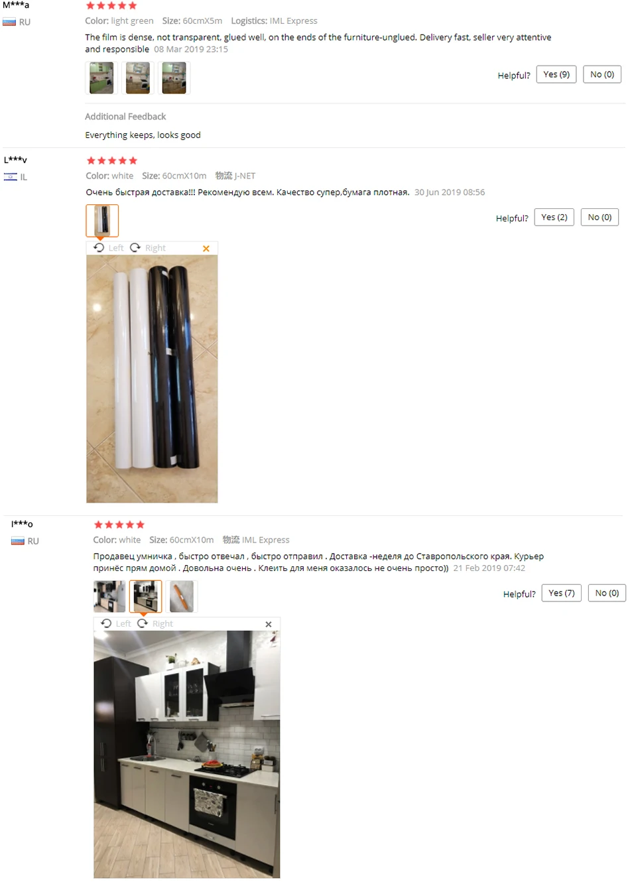Close the expanded roll photo with orange X

(x=206, y=249)
